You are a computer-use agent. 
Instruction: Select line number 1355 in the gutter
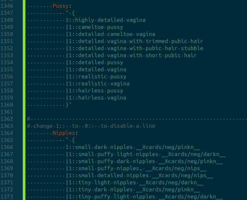coord(7,69)
